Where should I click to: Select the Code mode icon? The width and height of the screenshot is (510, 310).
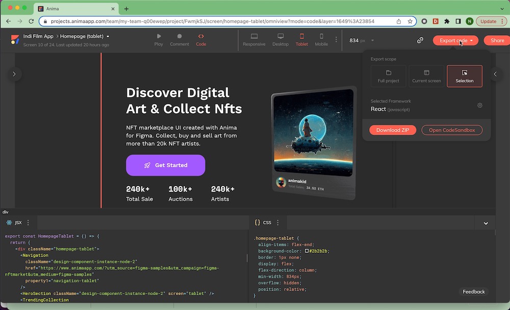point(201,37)
